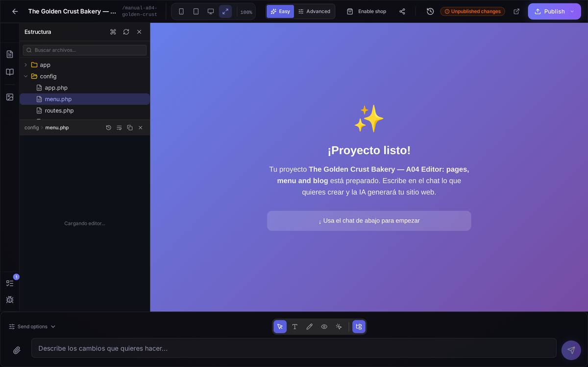Viewport: 588px width, 367px height.
Task: Toggle the structure tree panel button
Action: click(x=359, y=326)
